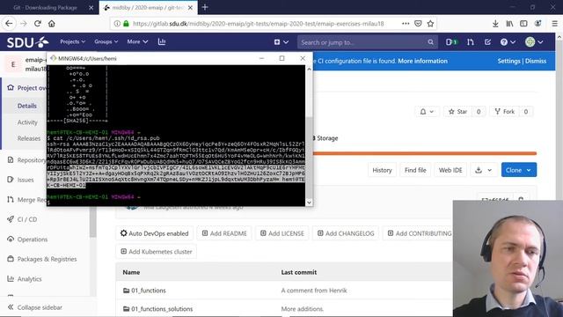Toggle the Firefox sidebar view icon
The image size is (563, 317).
523,24
